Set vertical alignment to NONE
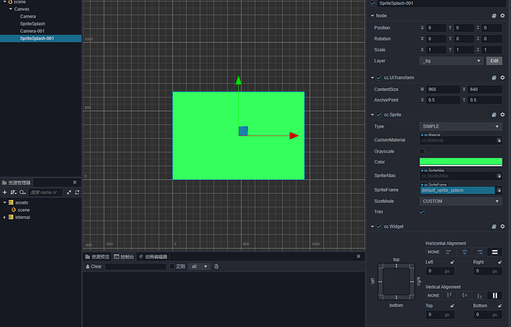The height and width of the screenshot is (327, 511). pyautogui.click(x=433, y=295)
